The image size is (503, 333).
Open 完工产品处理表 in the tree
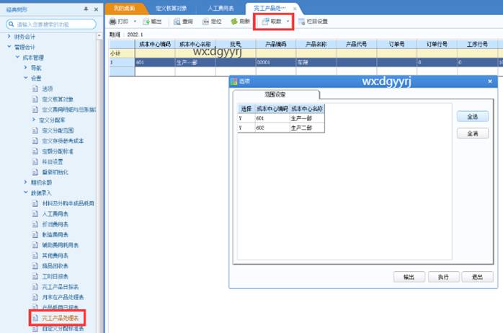point(61,317)
